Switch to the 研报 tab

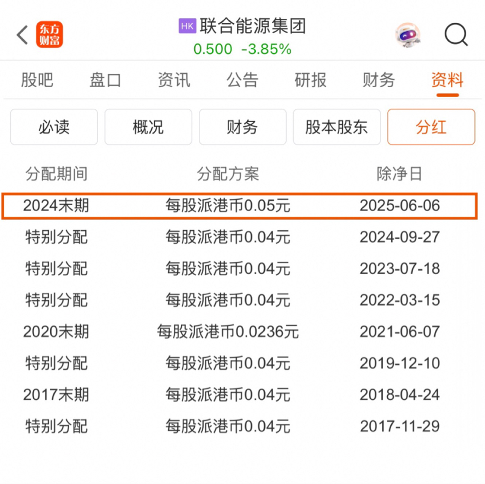pos(311,80)
